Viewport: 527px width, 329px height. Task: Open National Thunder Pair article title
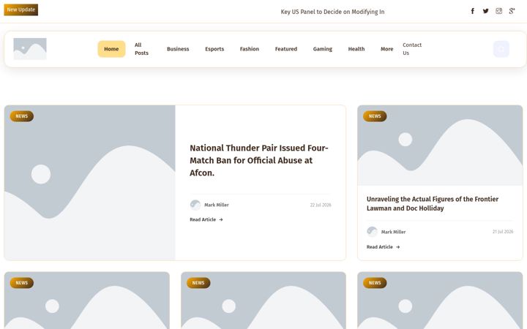click(x=259, y=160)
